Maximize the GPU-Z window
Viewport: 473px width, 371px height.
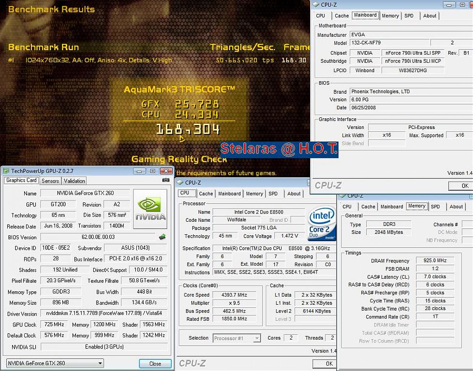tap(153, 171)
